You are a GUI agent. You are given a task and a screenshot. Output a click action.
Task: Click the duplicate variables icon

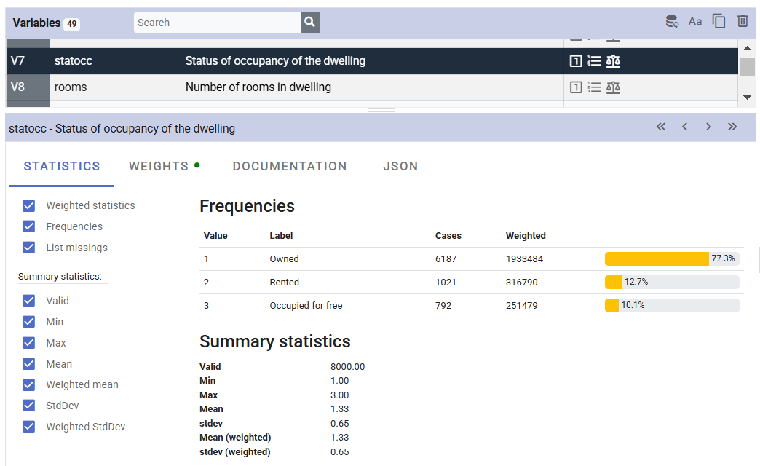(719, 22)
